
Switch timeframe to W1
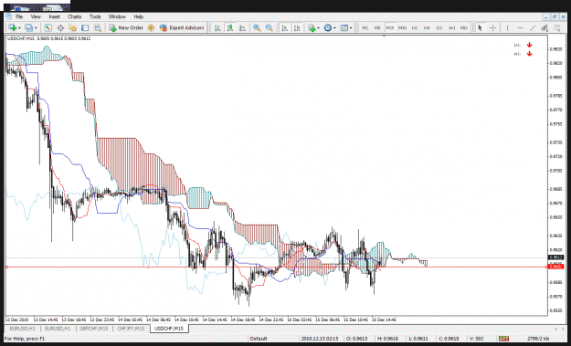[451, 27]
